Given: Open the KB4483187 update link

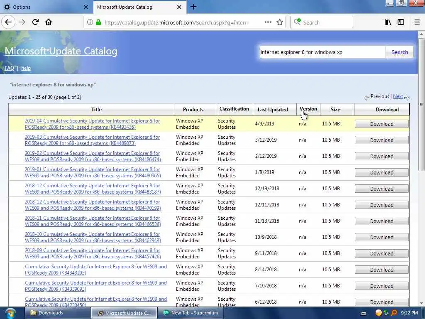Looking at the screenshot, I should 93,189.
